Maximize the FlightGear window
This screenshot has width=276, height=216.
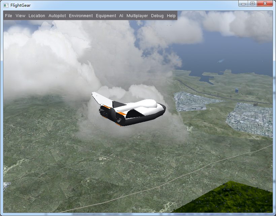(252, 4)
